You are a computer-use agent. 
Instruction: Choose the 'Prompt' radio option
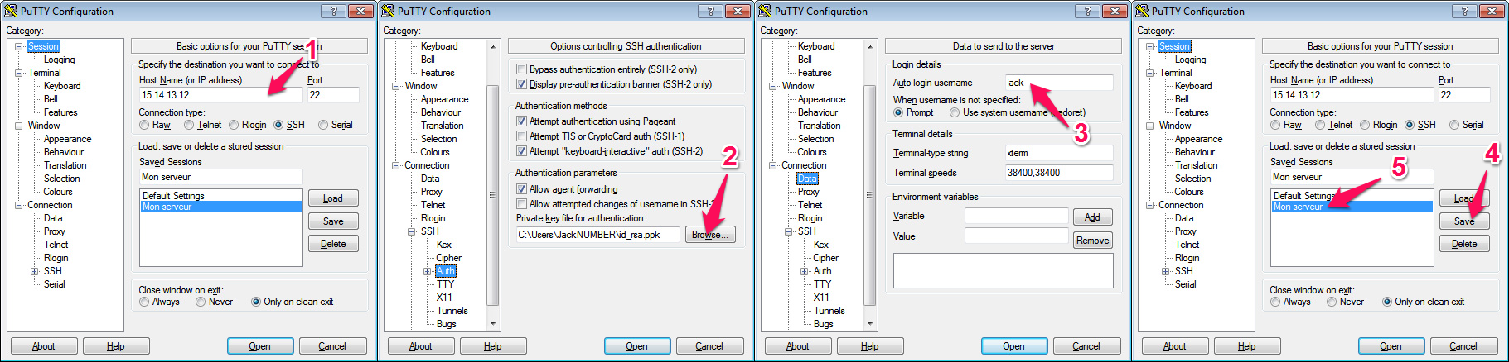coord(898,112)
